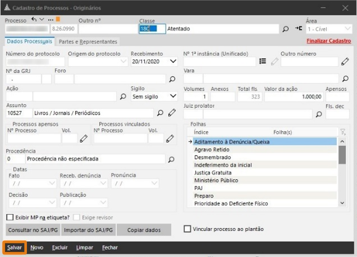357x257 pixels.
Task: Search Foro using the magnifier icon
Action: (x=172, y=79)
